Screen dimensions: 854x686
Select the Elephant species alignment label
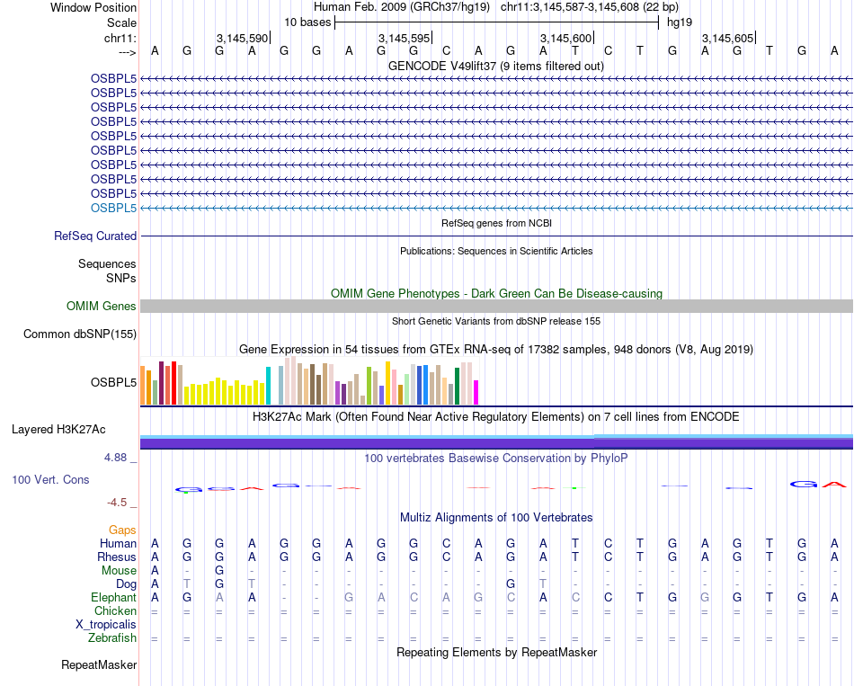pos(113,597)
